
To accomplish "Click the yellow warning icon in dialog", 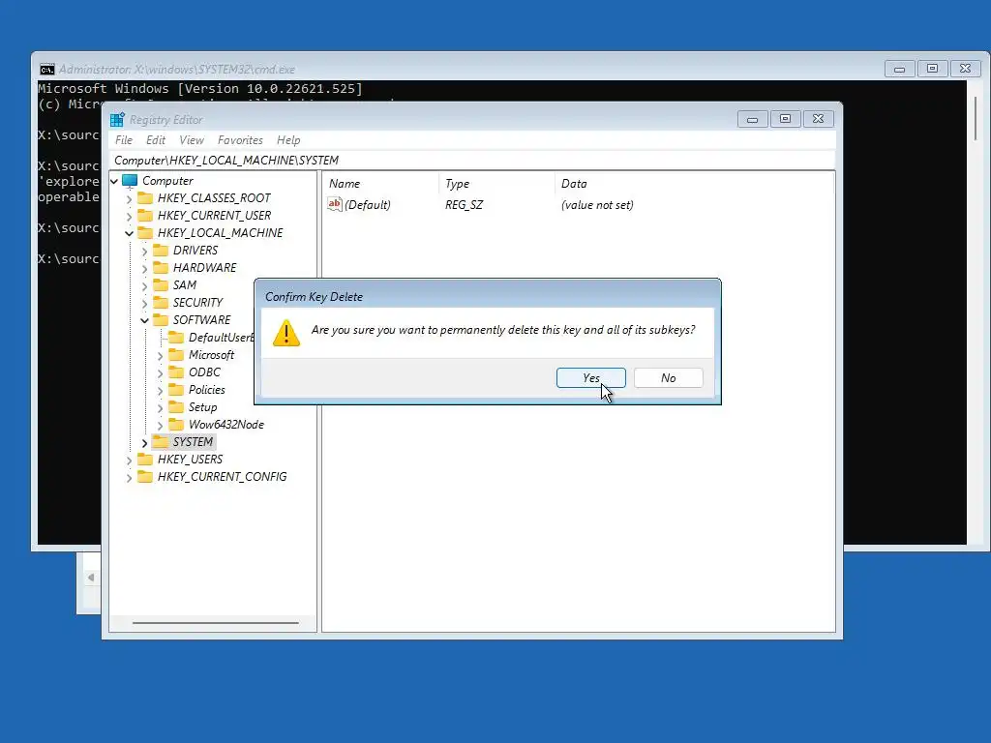I will click(x=286, y=333).
